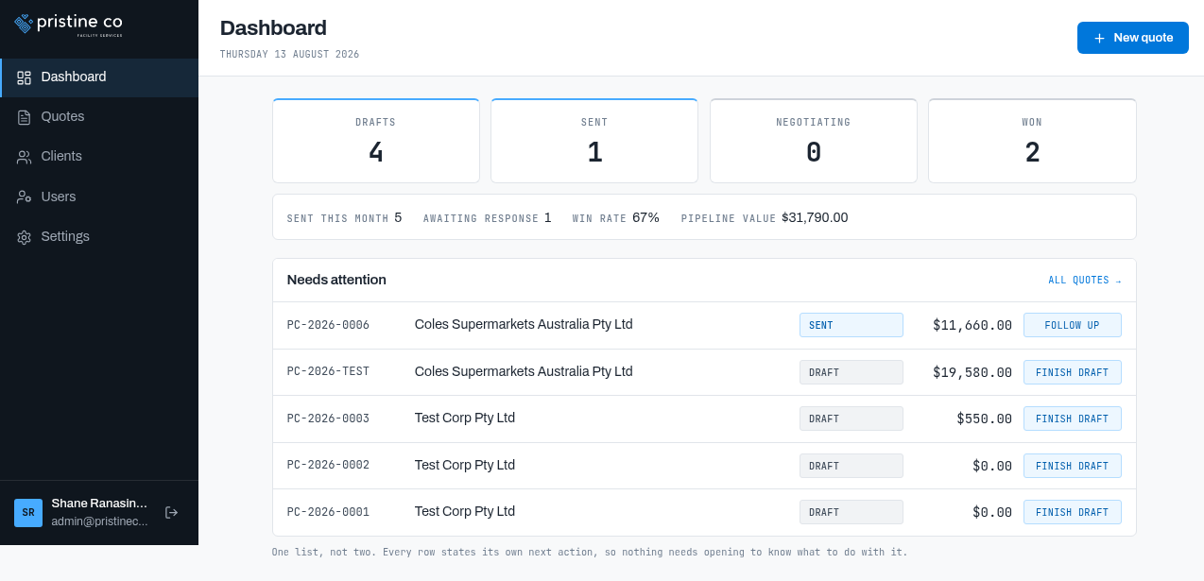The height and width of the screenshot is (581, 1204).
Task: Click the Shane Ranasin… user name
Action: (99, 504)
